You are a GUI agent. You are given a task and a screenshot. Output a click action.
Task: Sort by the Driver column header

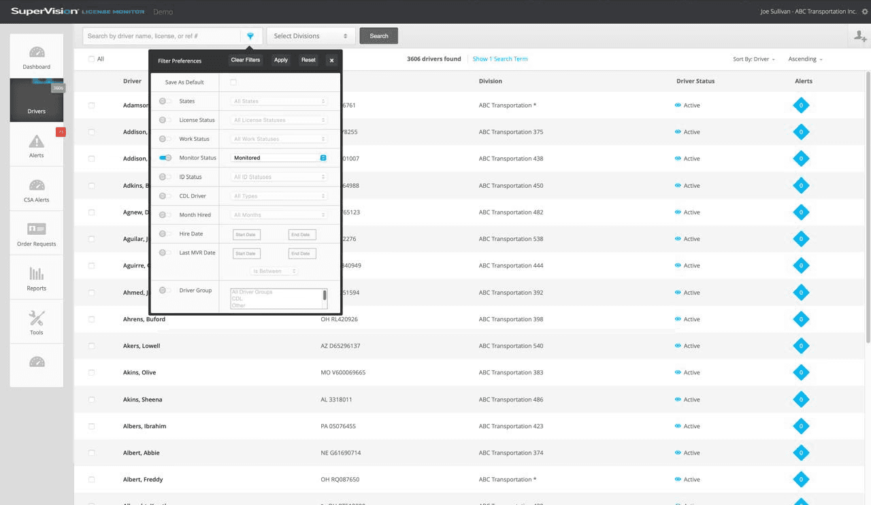pos(132,81)
